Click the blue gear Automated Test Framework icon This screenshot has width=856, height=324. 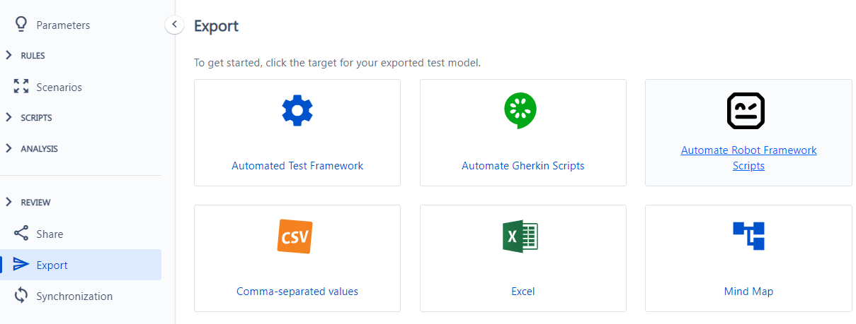[297, 111]
